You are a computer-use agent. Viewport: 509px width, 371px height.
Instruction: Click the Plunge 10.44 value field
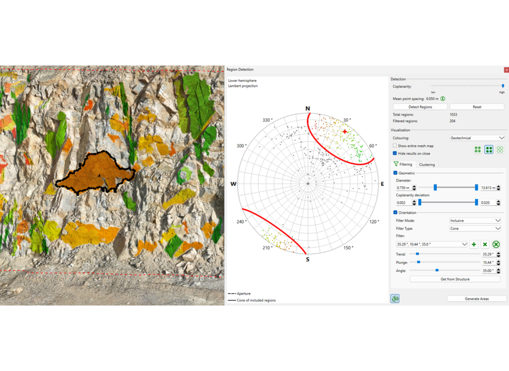coord(489,262)
